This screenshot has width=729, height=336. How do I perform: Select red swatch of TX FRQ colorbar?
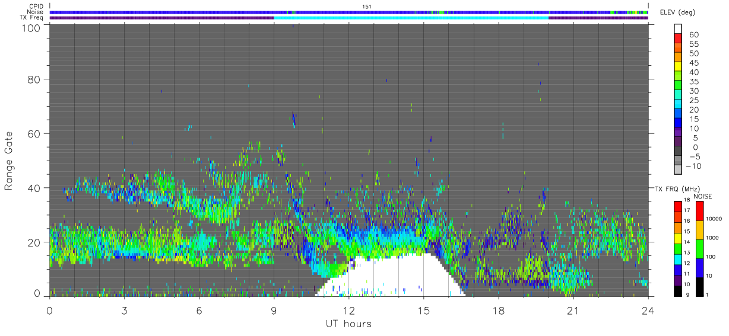coord(678,206)
